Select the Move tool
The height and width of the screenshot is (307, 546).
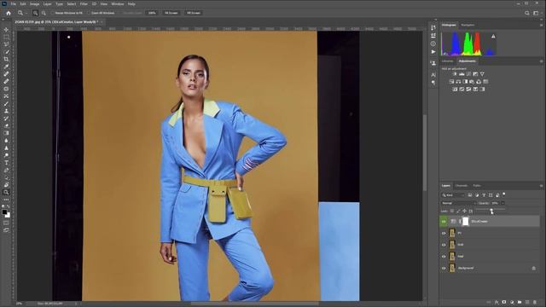6,30
